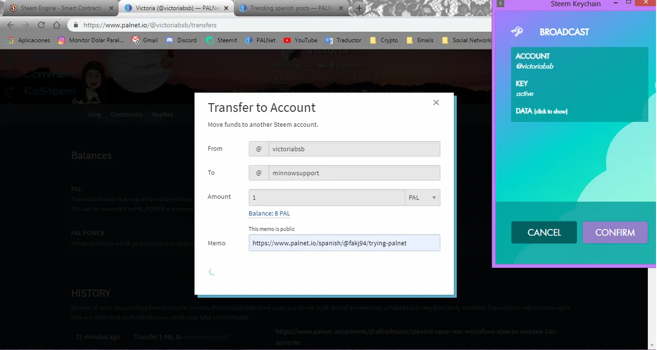Close the Steem Engine tab
657x350 pixels.
[x=112, y=8]
